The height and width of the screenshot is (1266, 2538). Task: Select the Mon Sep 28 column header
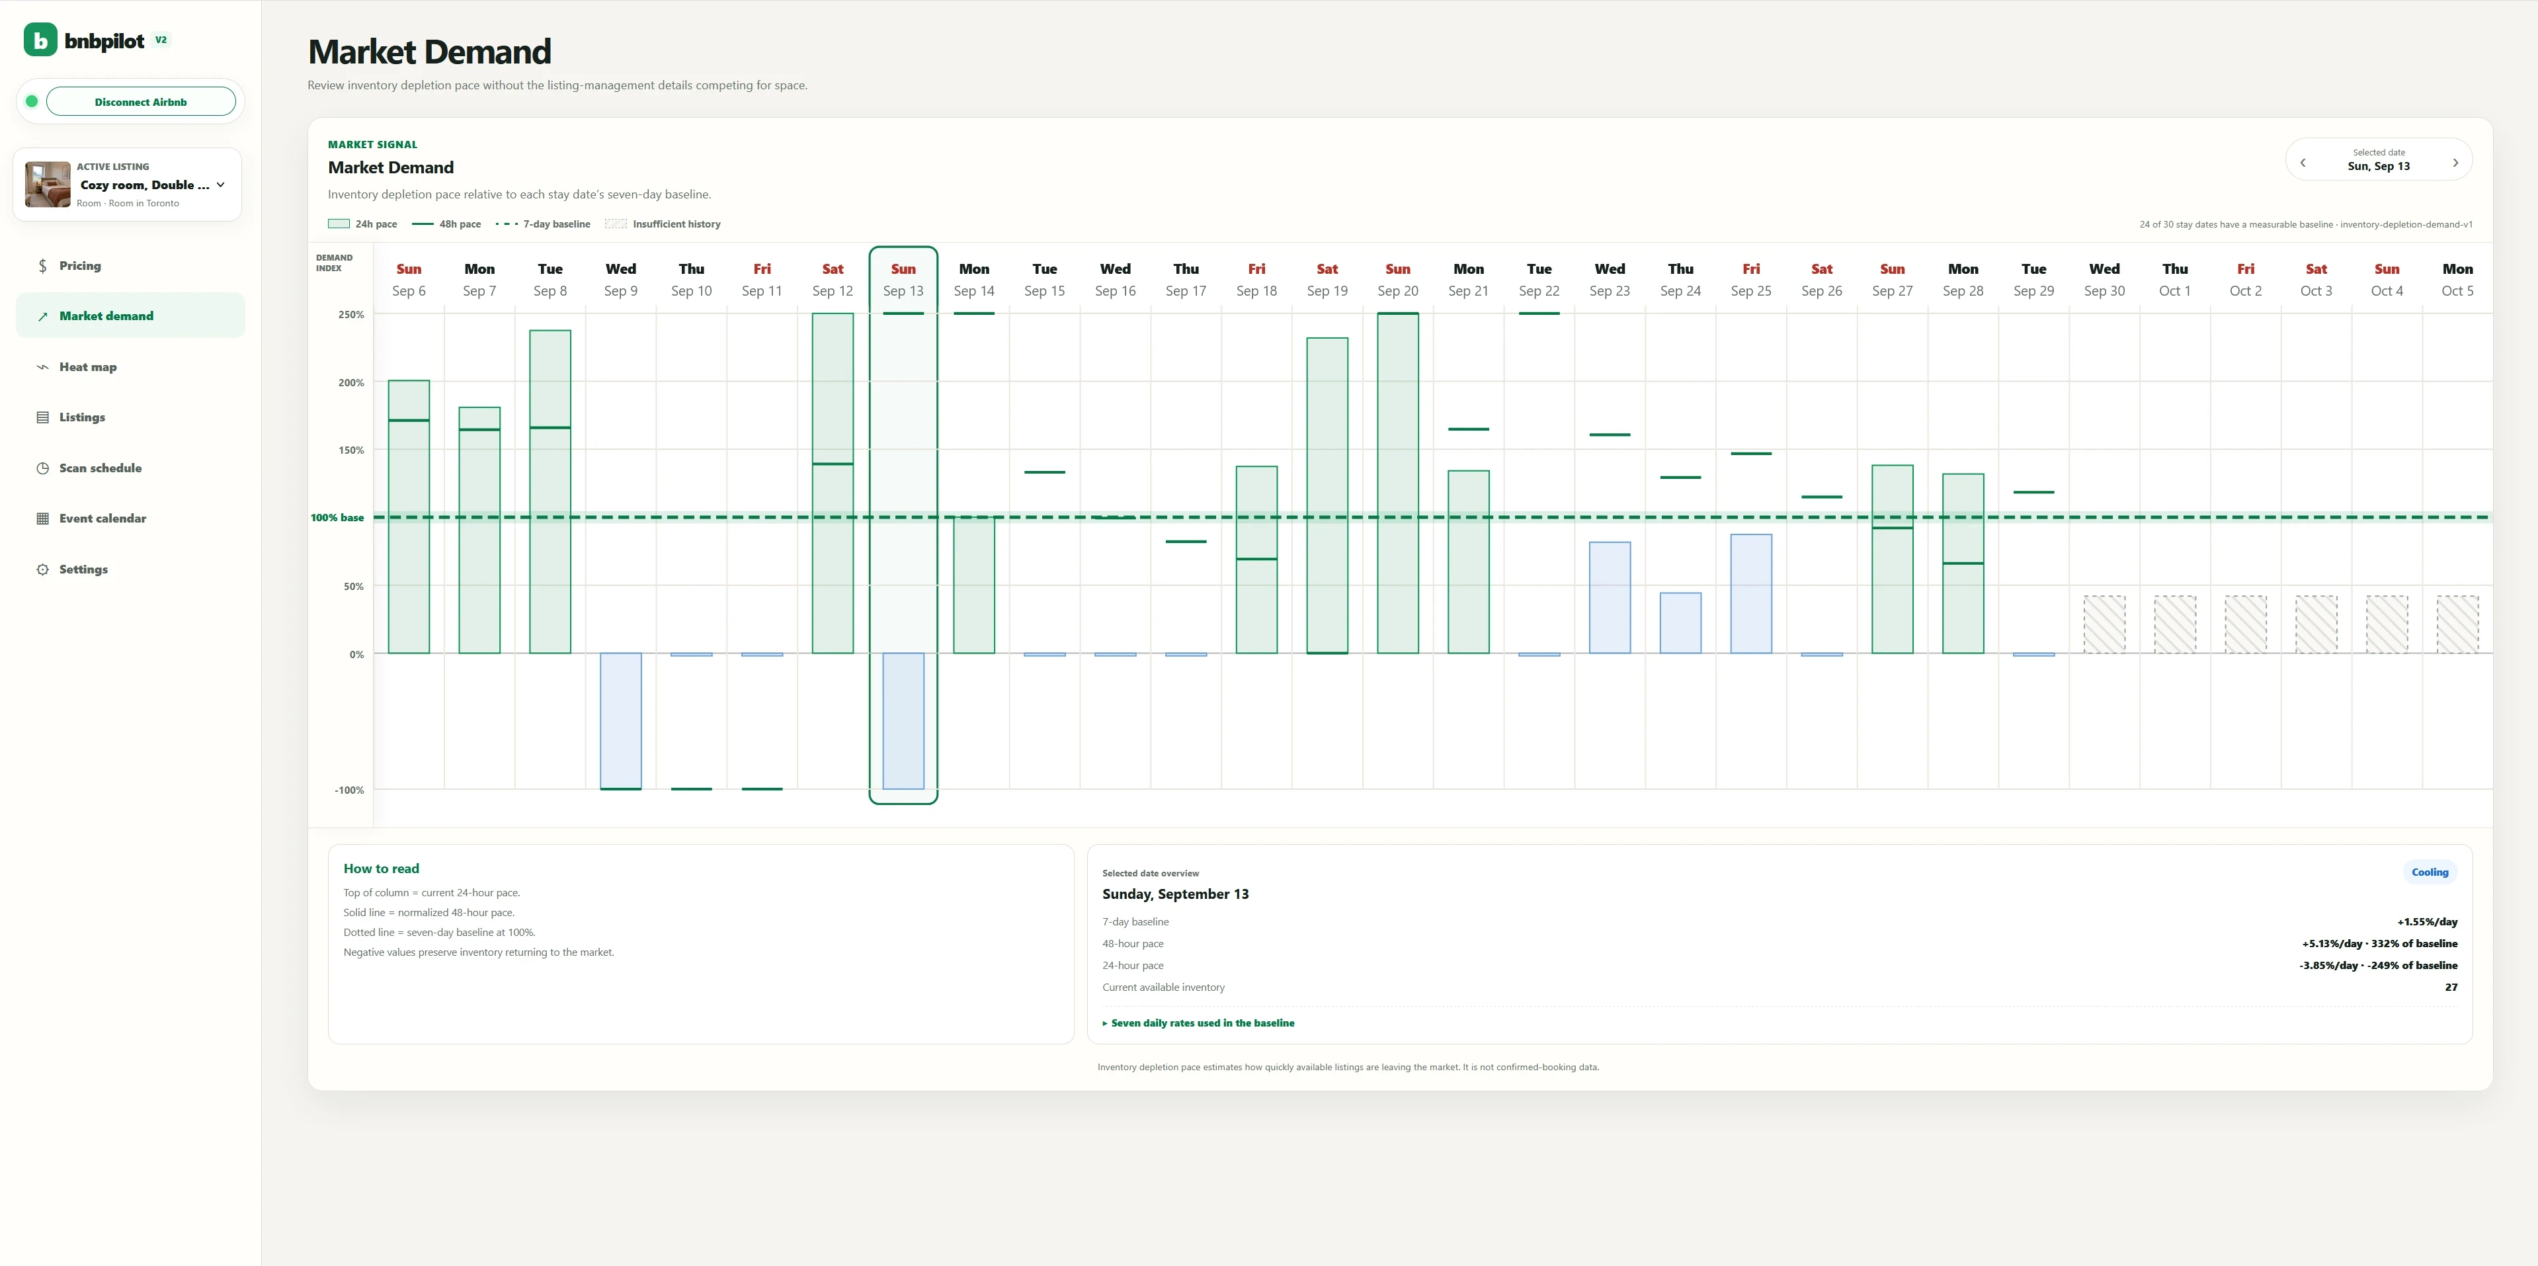click(1963, 280)
